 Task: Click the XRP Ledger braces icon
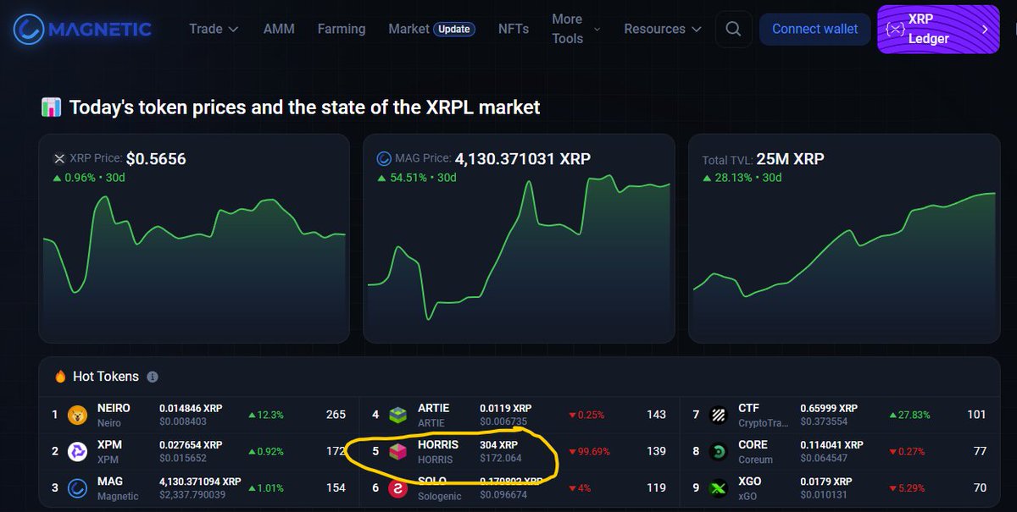pyautogui.click(x=894, y=29)
